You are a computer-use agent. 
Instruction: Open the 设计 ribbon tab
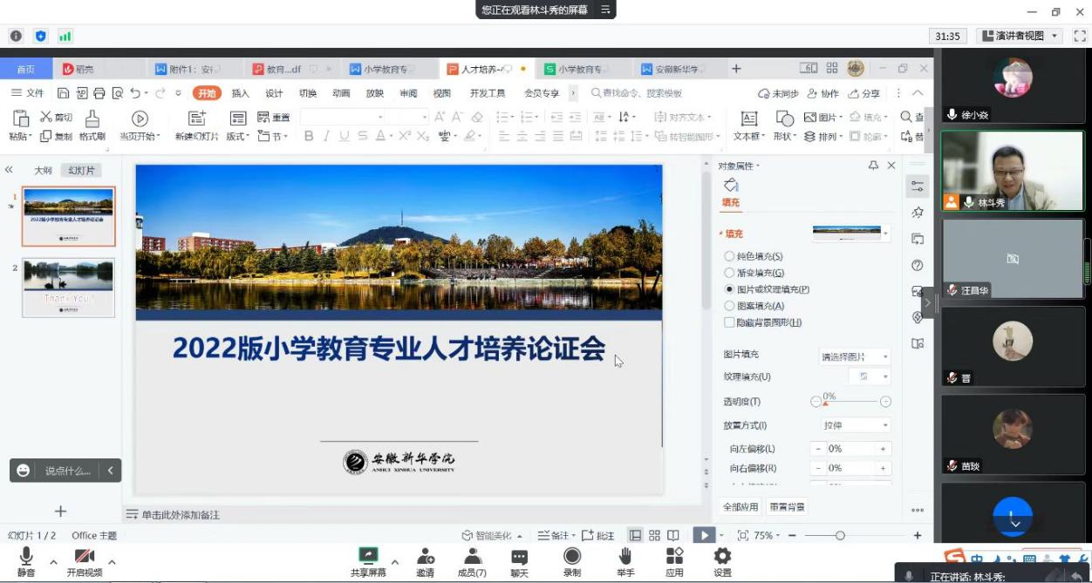[274, 93]
